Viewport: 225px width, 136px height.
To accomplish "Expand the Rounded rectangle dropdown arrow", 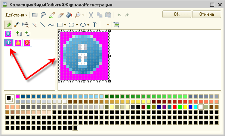I will pyautogui.click(x=77, y=25).
